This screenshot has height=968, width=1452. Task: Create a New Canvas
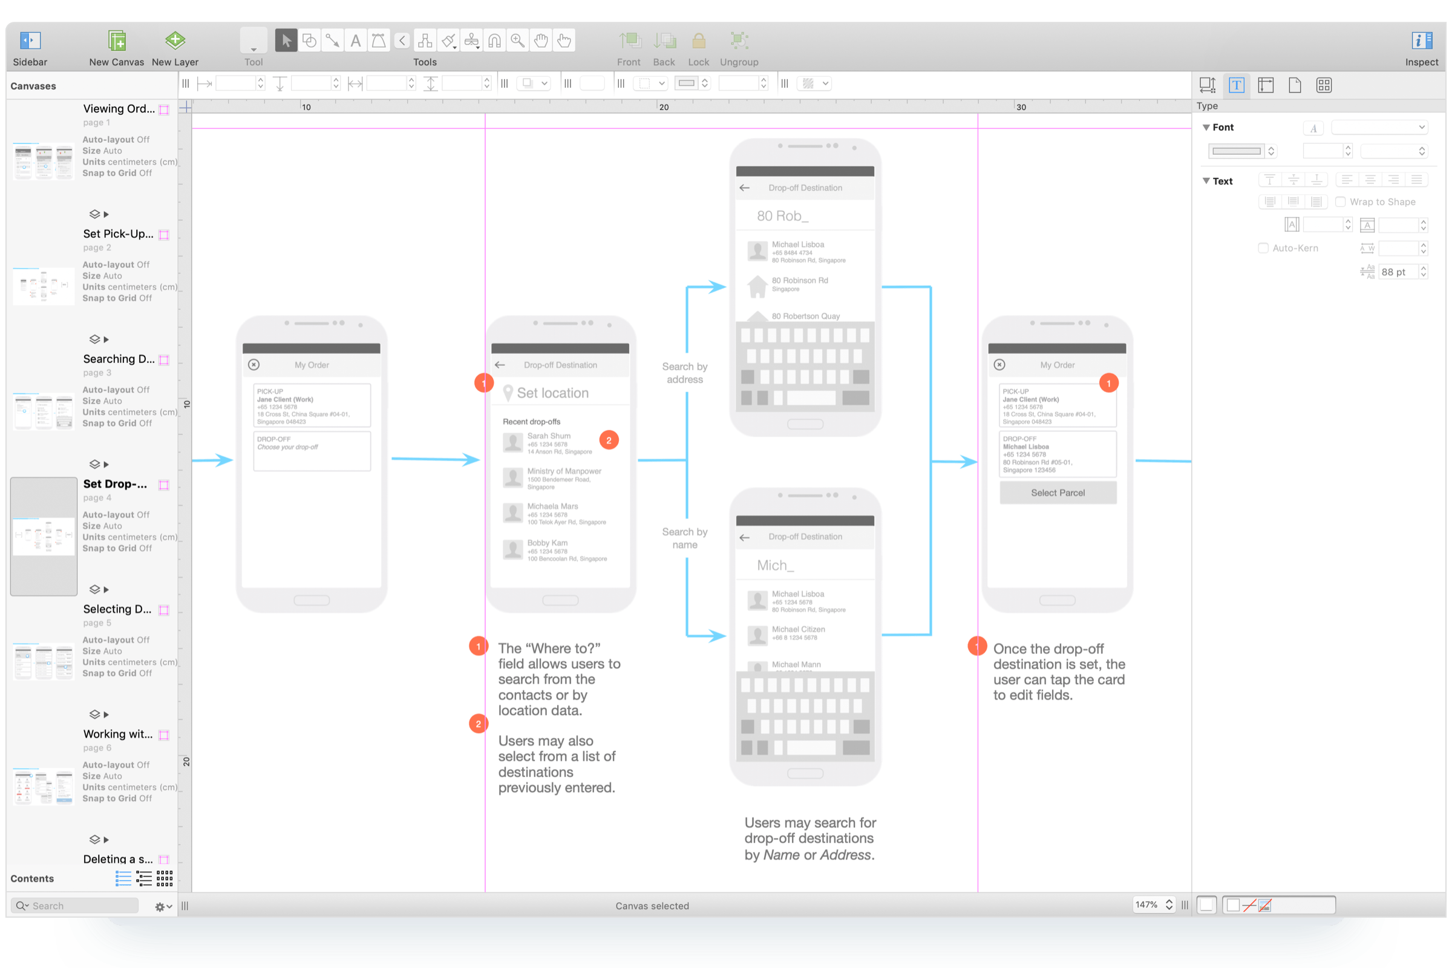pyautogui.click(x=116, y=41)
